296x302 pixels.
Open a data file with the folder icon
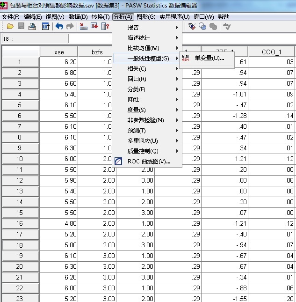10,26
